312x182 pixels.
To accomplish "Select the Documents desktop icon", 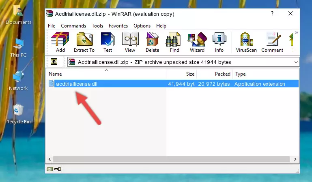I will pyautogui.click(x=19, y=15).
